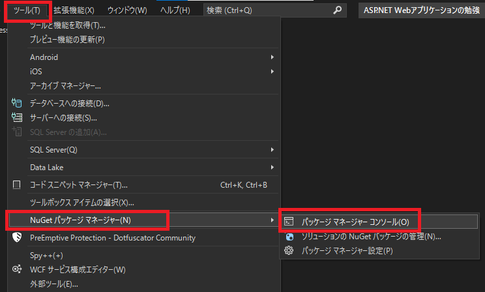Choose データベースへの接続(D)...

[x=69, y=104]
